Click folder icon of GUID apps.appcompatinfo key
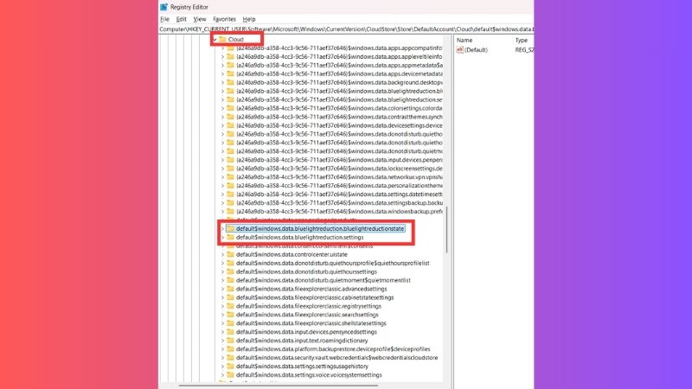Screen dimensions: 692x389 [230, 48]
